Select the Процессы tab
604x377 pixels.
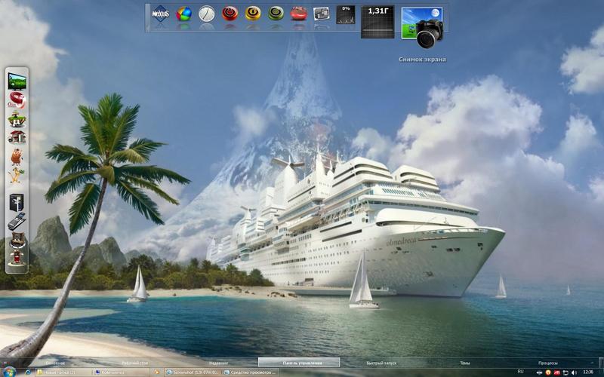tap(548, 363)
